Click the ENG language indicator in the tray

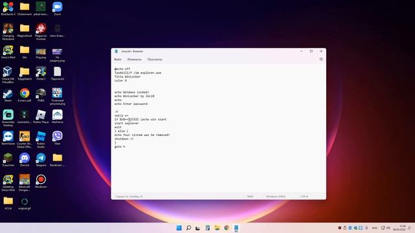click(x=375, y=228)
